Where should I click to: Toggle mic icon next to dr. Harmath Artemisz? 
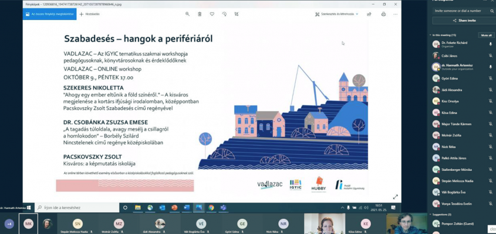491,67
